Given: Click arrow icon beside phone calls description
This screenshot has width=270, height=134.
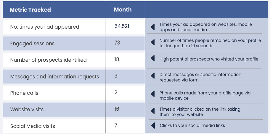Looking at the screenshot, I should pos(153,94).
